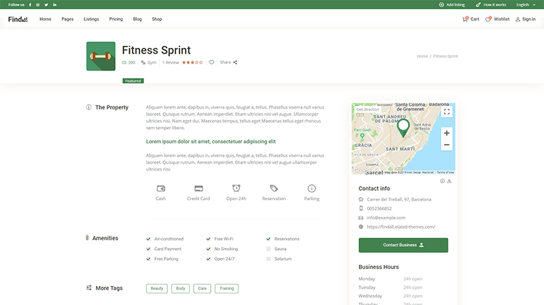544x305 pixels.
Task: Toggle the Sauna amenity checkbox
Action: 269,249
